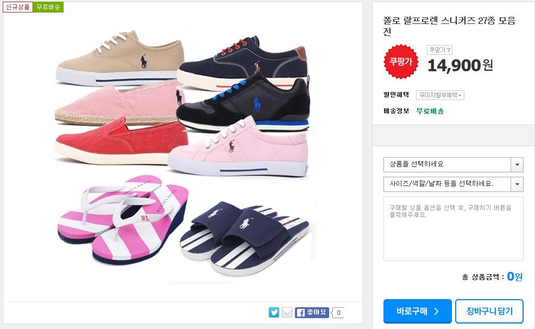Share product via Twitter icon
This screenshot has width=535, height=329.
[274, 312]
